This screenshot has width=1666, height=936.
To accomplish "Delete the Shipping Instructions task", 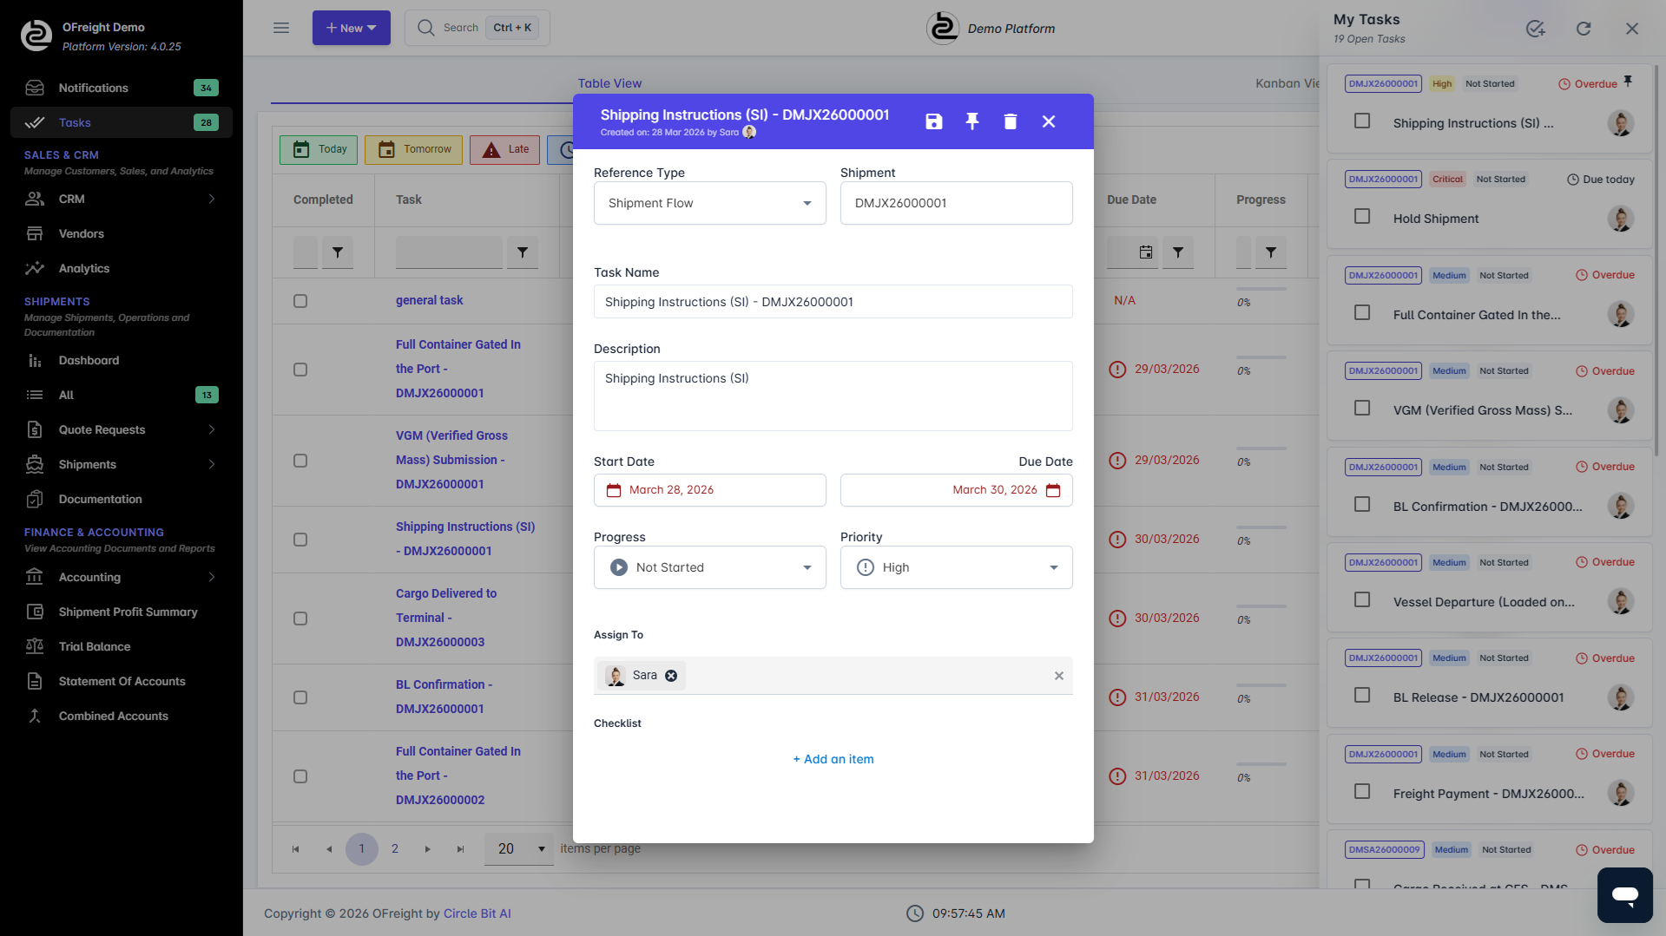I will coord(1010,121).
